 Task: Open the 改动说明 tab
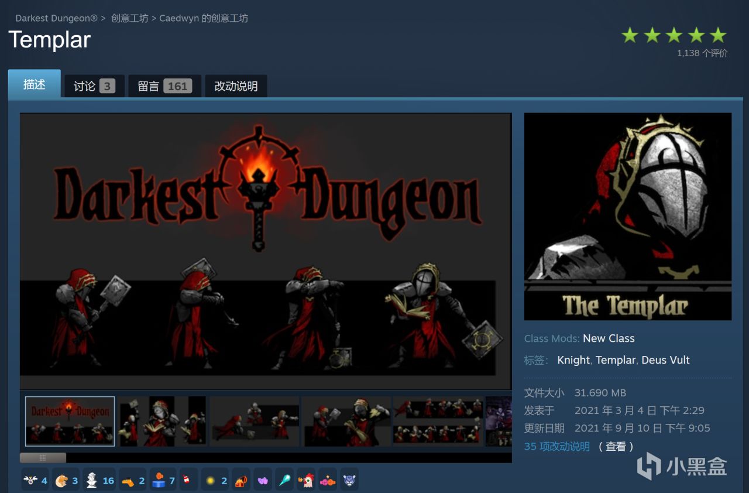236,86
